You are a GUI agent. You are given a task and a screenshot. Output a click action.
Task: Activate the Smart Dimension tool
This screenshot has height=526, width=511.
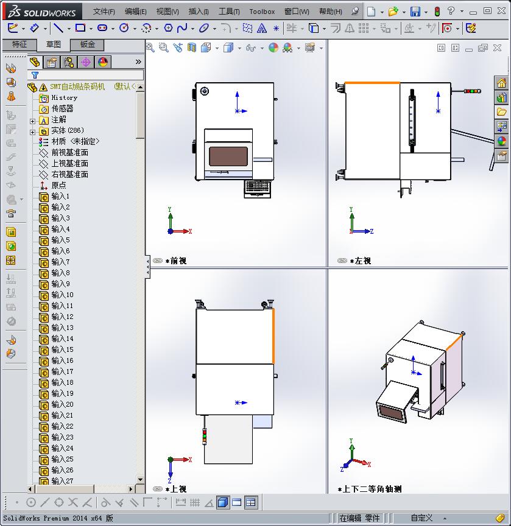click(x=34, y=28)
